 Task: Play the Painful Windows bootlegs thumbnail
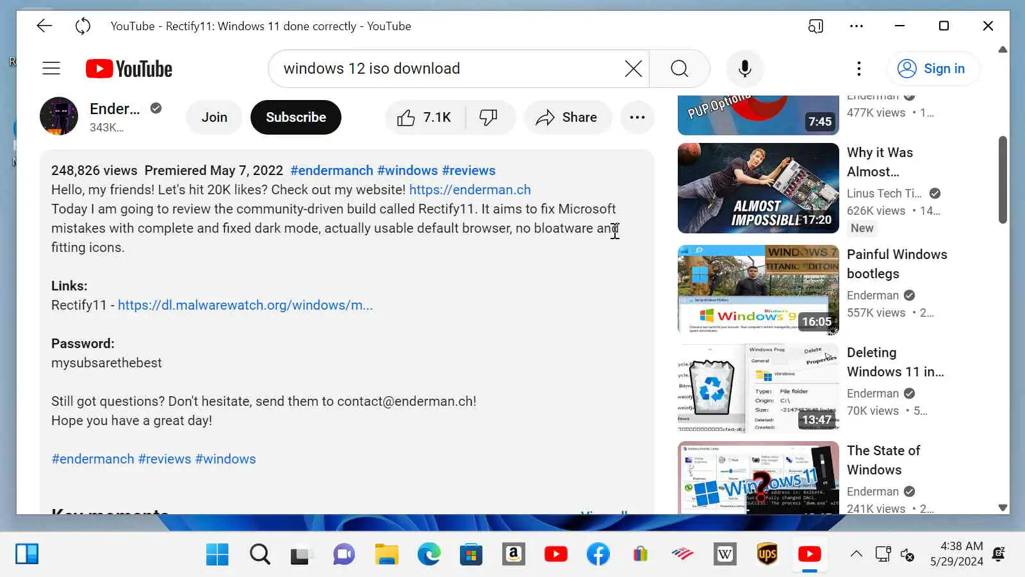(758, 290)
